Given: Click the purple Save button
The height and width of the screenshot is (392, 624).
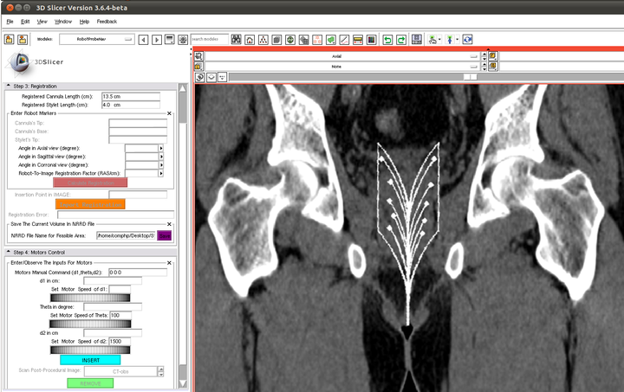Looking at the screenshot, I should (165, 236).
